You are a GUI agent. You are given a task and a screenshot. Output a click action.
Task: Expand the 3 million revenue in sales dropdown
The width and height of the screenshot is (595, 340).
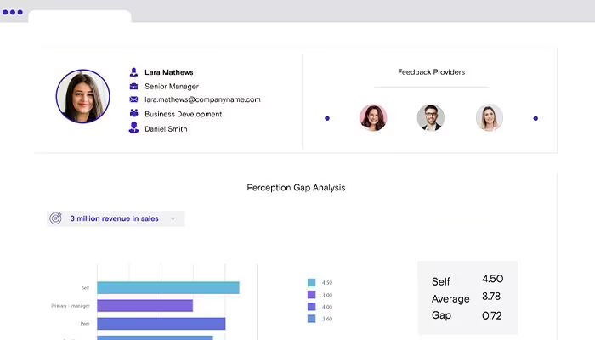point(116,218)
